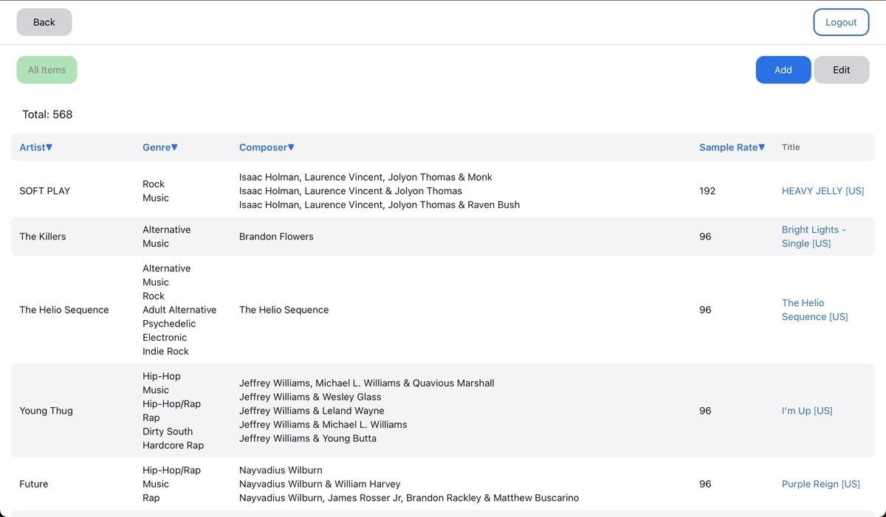886x517 pixels.
Task: Select the Young Thug artist cell
Action: click(x=46, y=411)
